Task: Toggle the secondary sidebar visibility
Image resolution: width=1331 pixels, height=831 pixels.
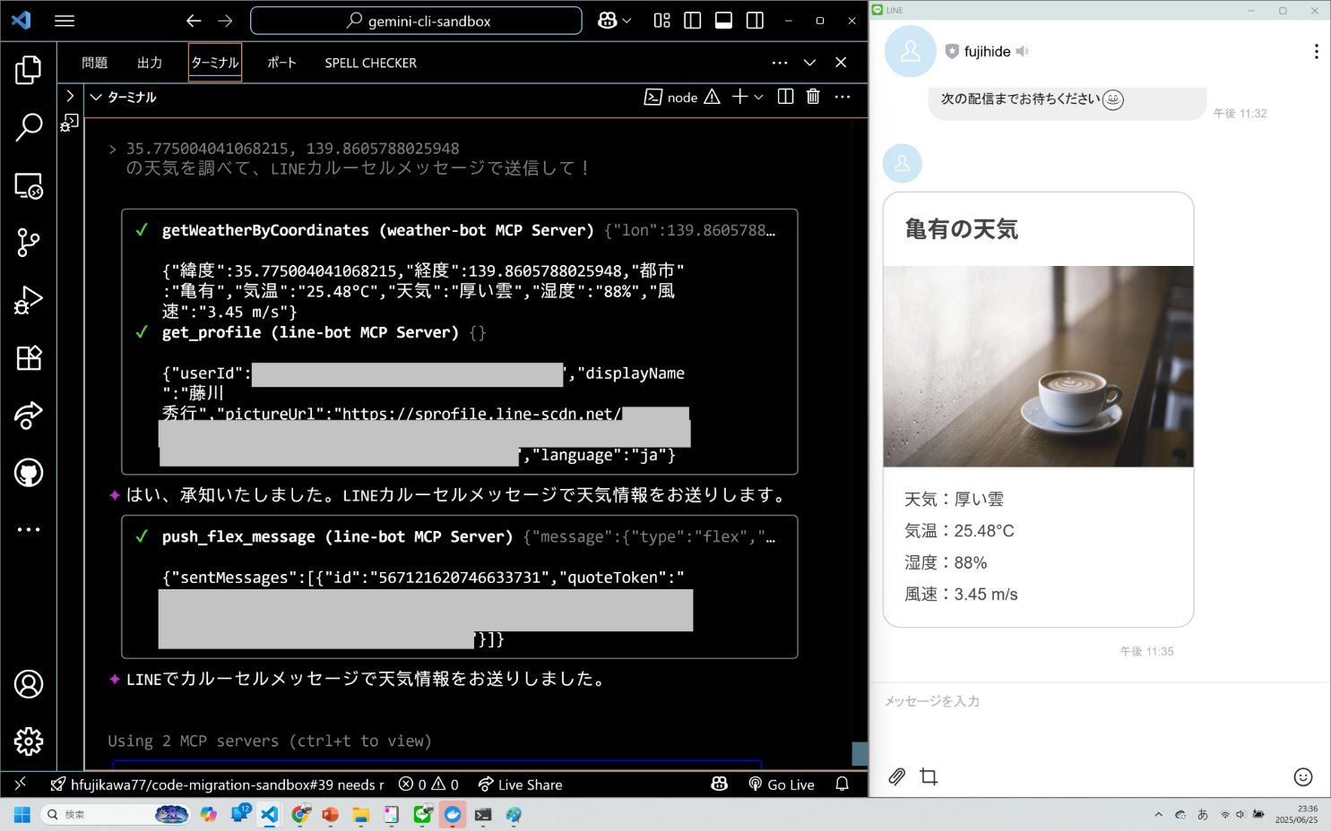Action: tap(754, 20)
